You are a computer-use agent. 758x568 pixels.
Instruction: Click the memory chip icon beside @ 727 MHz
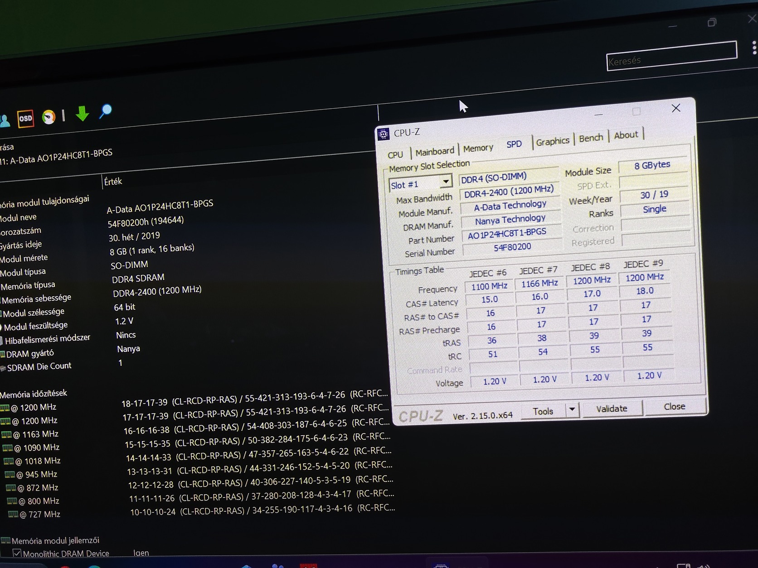13,514
